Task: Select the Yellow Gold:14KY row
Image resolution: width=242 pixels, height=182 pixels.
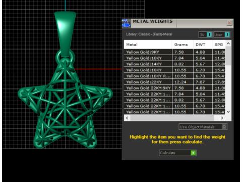Action: coord(174,64)
